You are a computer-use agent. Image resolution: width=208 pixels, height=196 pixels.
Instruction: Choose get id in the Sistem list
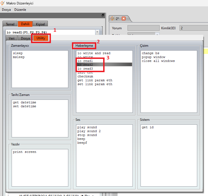(x=148, y=127)
